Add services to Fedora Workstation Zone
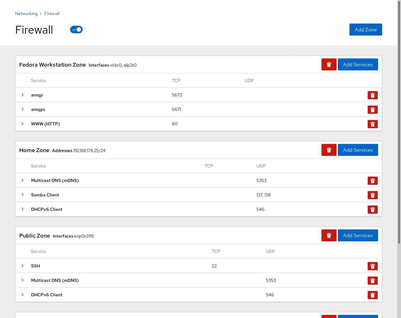 tap(358, 64)
